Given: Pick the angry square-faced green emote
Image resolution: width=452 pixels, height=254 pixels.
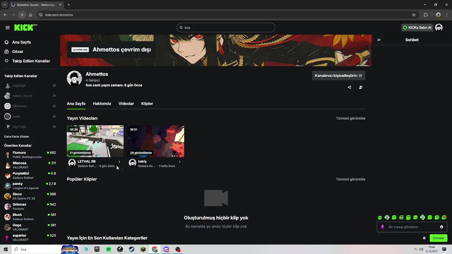Looking at the screenshot, I should (x=401, y=217).
